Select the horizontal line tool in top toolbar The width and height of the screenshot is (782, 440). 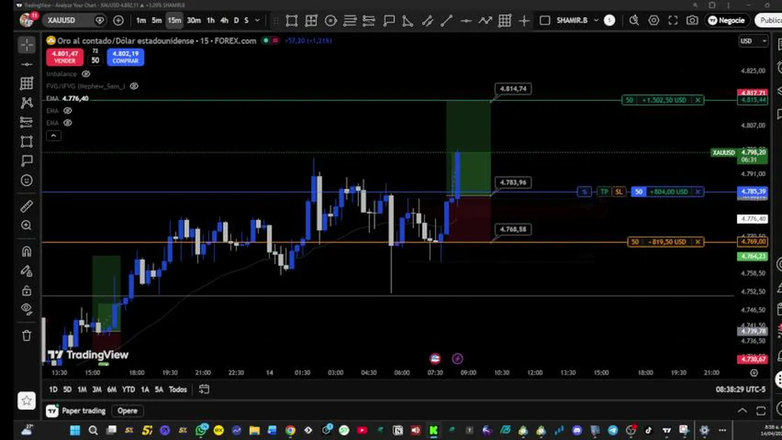tap(466, 21)
